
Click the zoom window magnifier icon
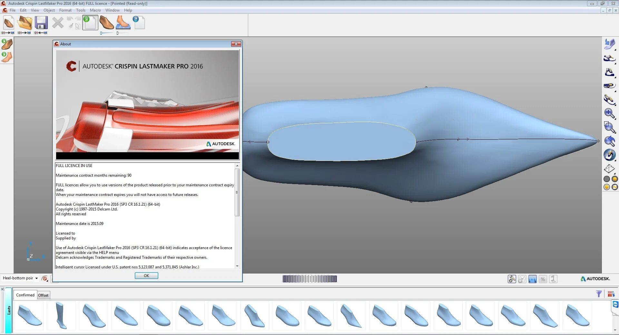coord(609,127)
